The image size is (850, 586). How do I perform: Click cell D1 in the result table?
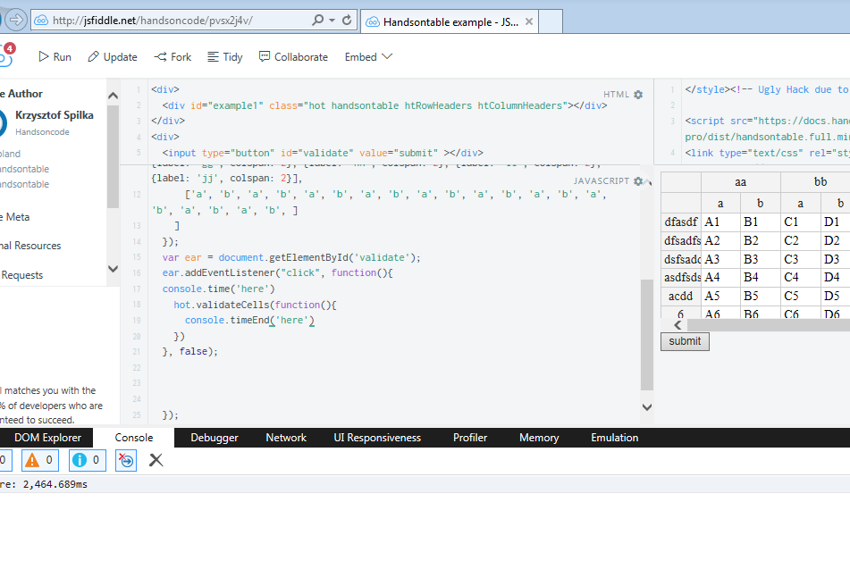pos(836,222)
